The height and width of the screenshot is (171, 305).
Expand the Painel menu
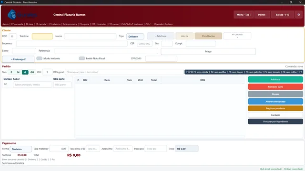(x=262, y=15)
